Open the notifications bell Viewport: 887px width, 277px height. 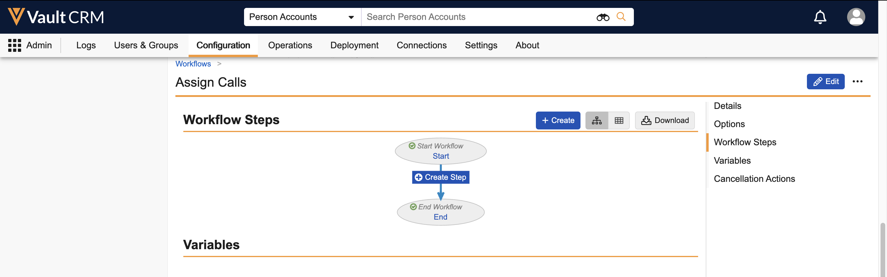click(x=820, y=17)
